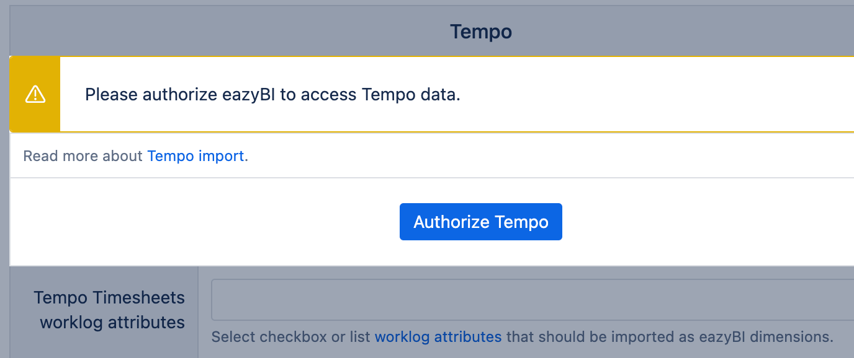
Task: Click the word "Timesheets" in the left label
Action: tap(138, 297)
